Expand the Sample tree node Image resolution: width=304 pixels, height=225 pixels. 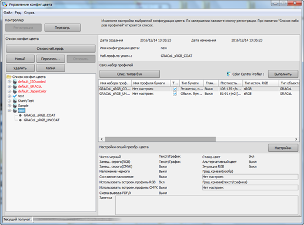point(9,105)
